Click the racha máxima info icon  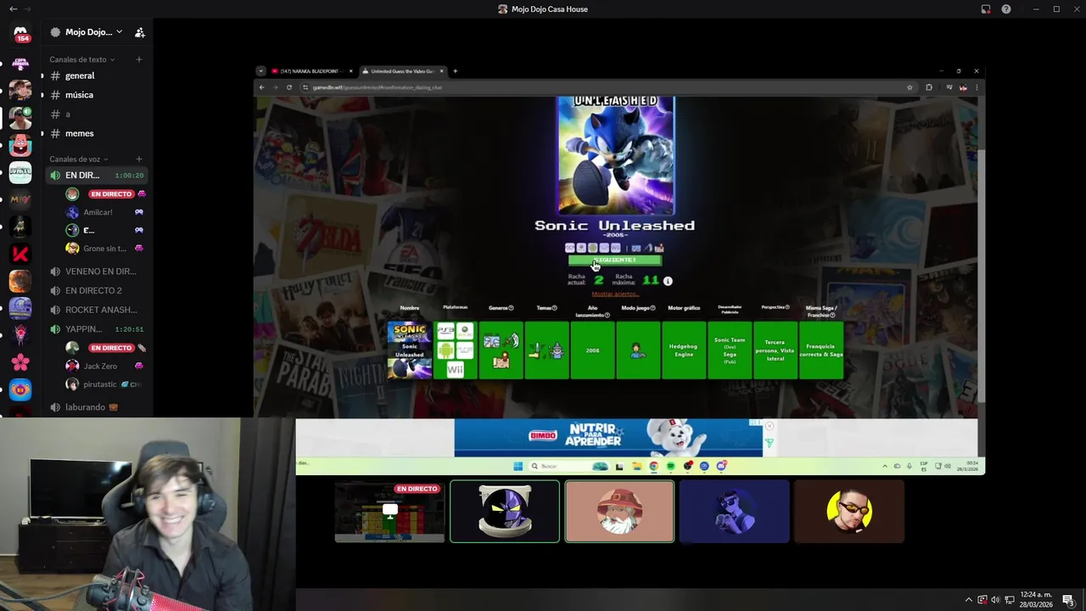click(x=668, y=281)
